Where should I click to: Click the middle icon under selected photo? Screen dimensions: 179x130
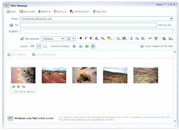pyautogui.click(x=18, y=87)
